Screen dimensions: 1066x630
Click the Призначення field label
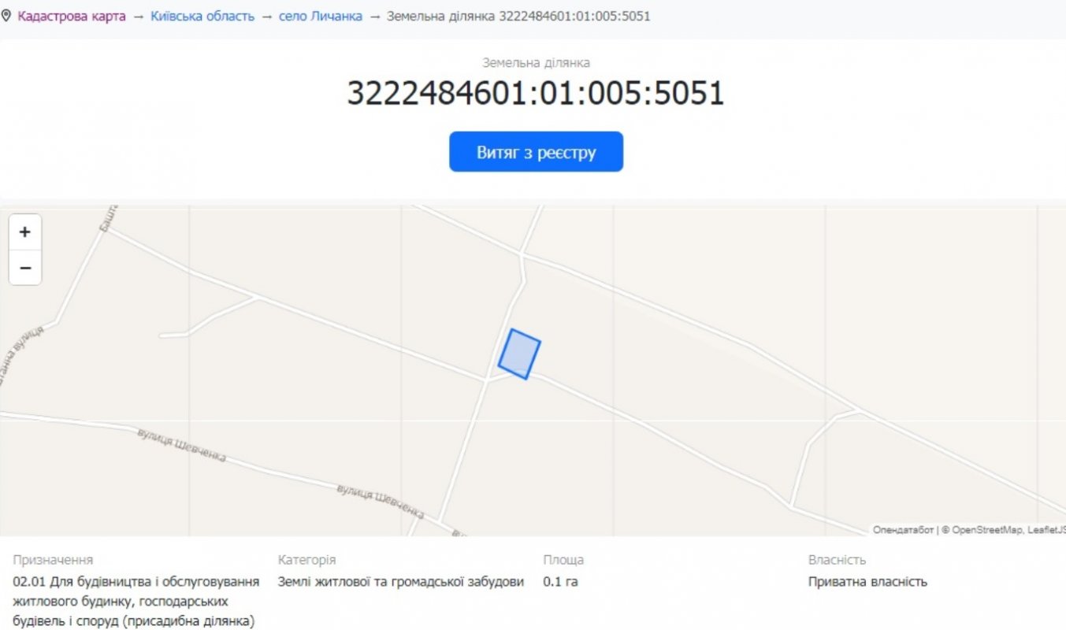tap(53, 560)
